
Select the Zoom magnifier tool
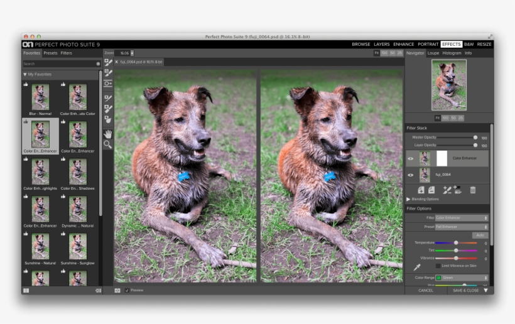click(108, 144)
